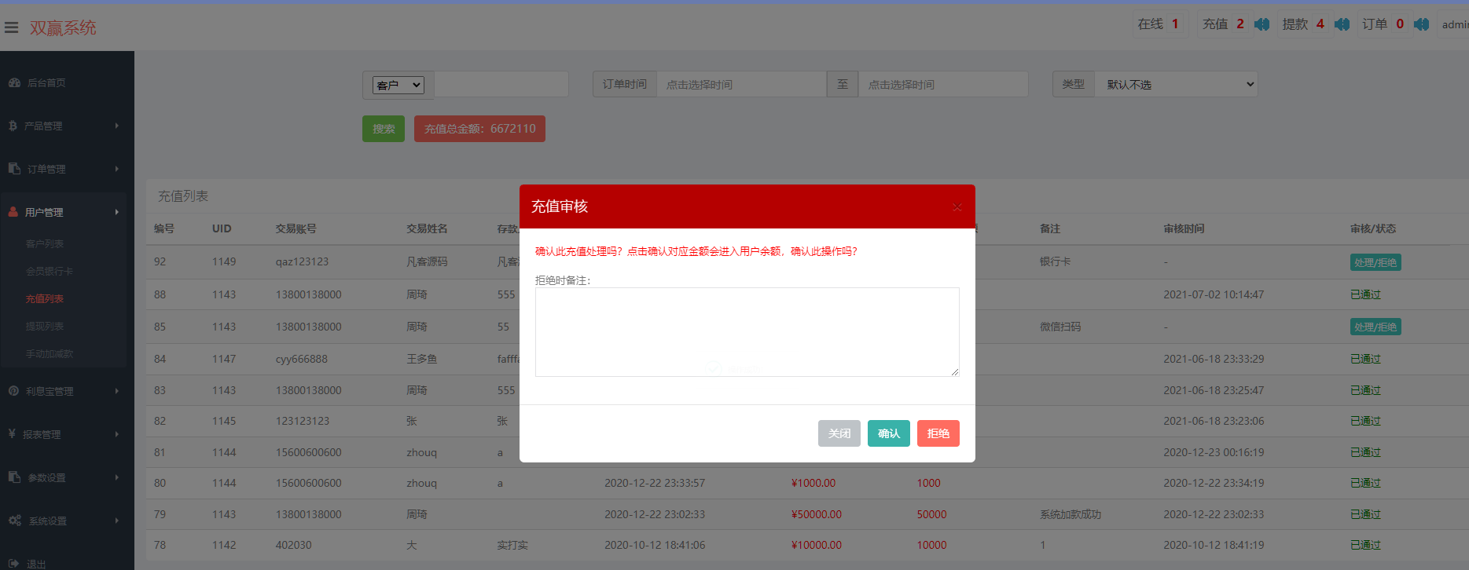Click the gray 关闭 button
Screen dimensions: 1469x570
tap(839, 433)
